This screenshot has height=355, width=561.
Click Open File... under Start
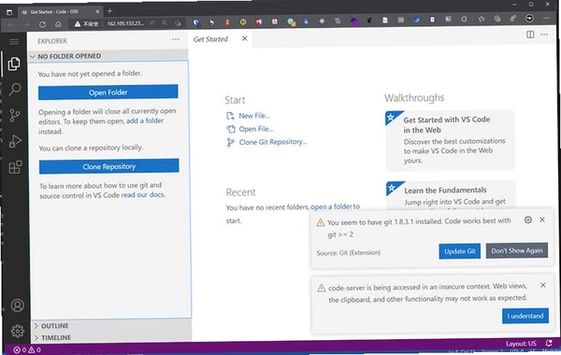(x=256, y=129)
